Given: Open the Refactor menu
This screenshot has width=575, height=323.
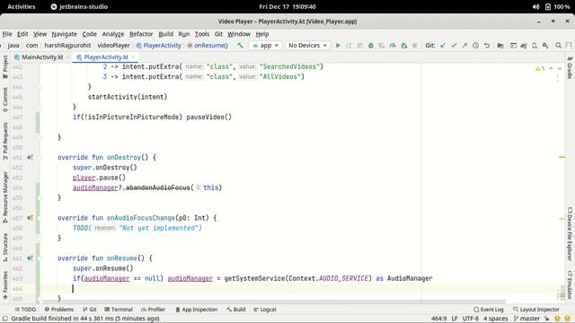Looking at the screenshot, I should 141,34.
